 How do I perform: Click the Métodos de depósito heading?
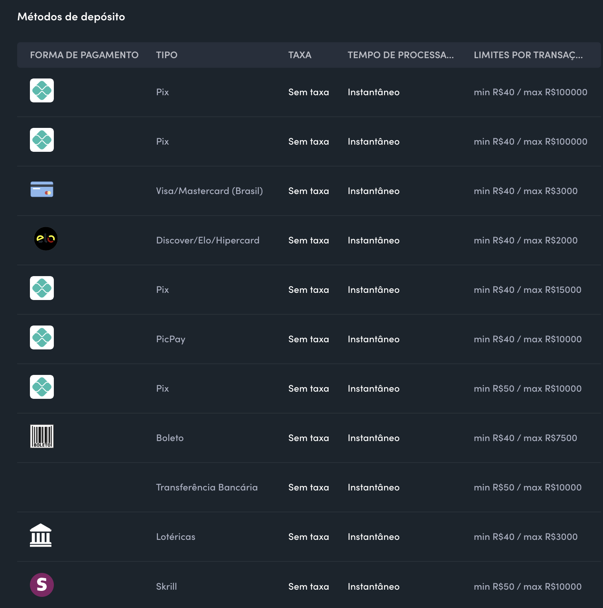click(71, 17)
